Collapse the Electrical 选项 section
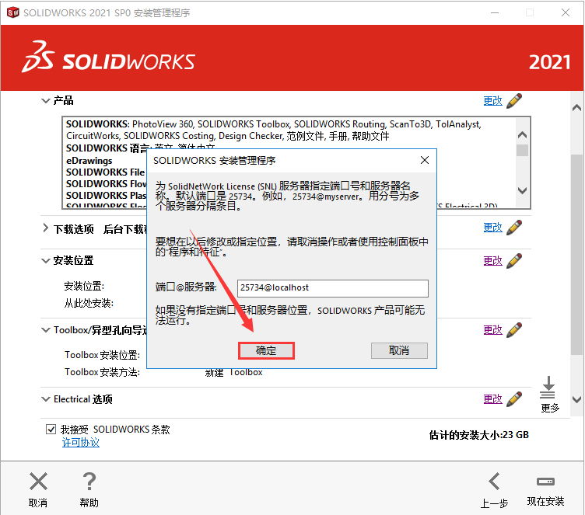 point(46,399)
